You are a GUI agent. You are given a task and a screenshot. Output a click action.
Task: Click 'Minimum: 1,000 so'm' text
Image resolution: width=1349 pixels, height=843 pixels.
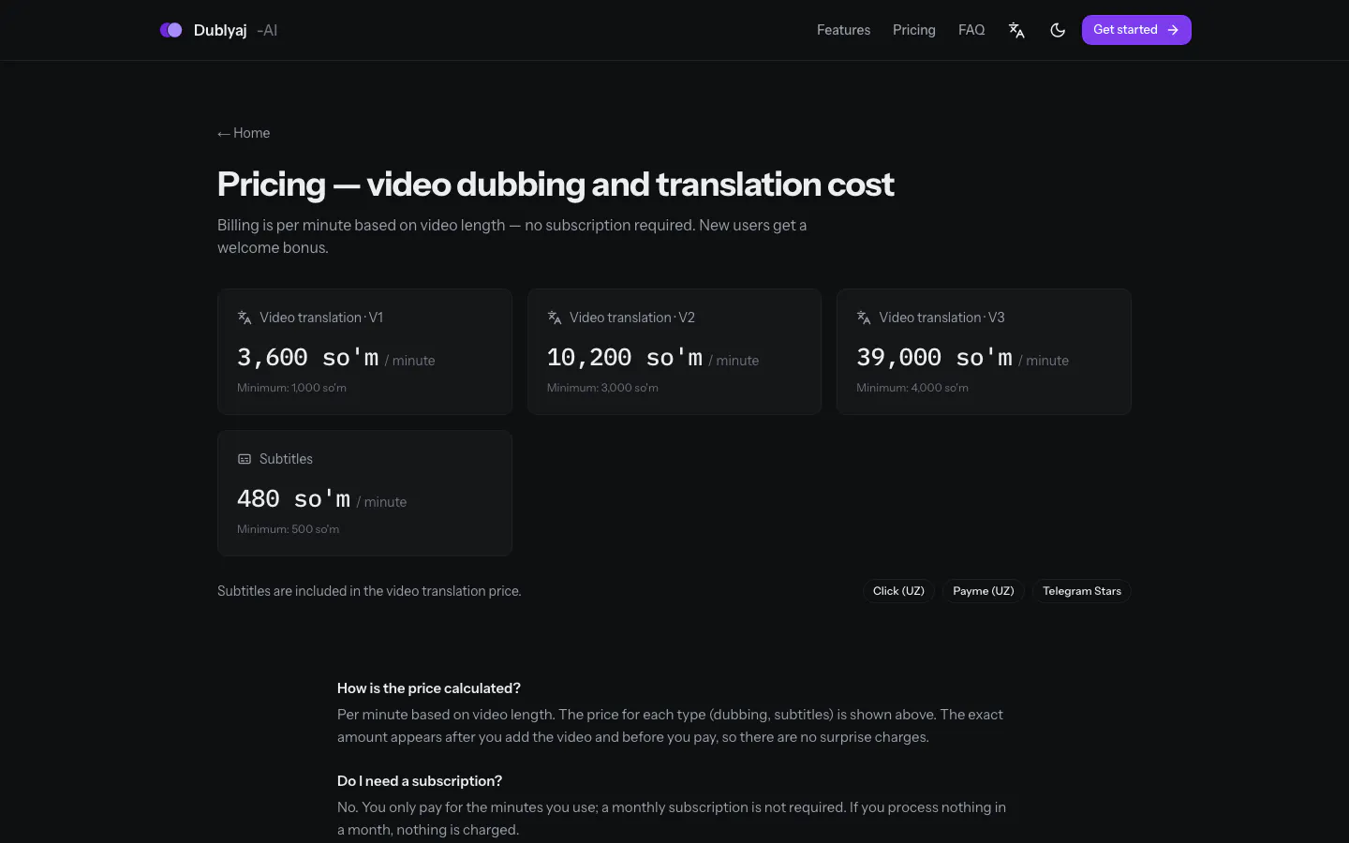291,388
